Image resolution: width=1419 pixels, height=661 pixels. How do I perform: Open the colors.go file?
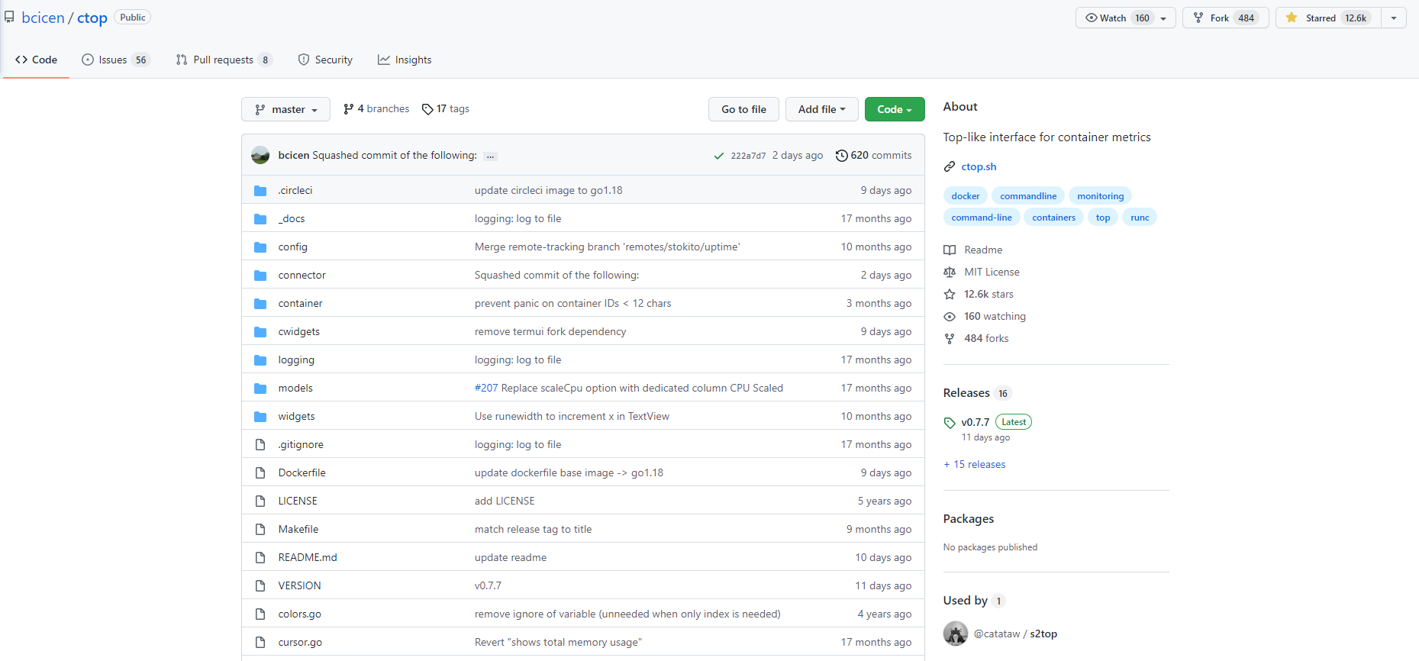pyautogui.click(x=299, y=614)
